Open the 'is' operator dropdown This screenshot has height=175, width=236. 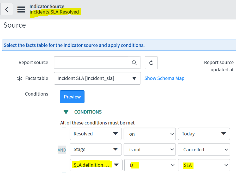(x=150, y=165)
